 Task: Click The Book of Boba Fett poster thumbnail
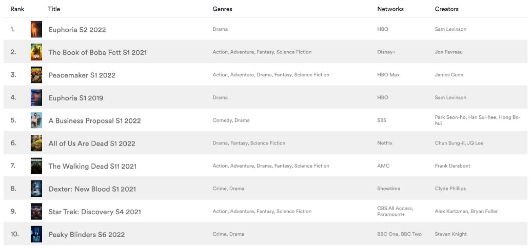point(36,52)
